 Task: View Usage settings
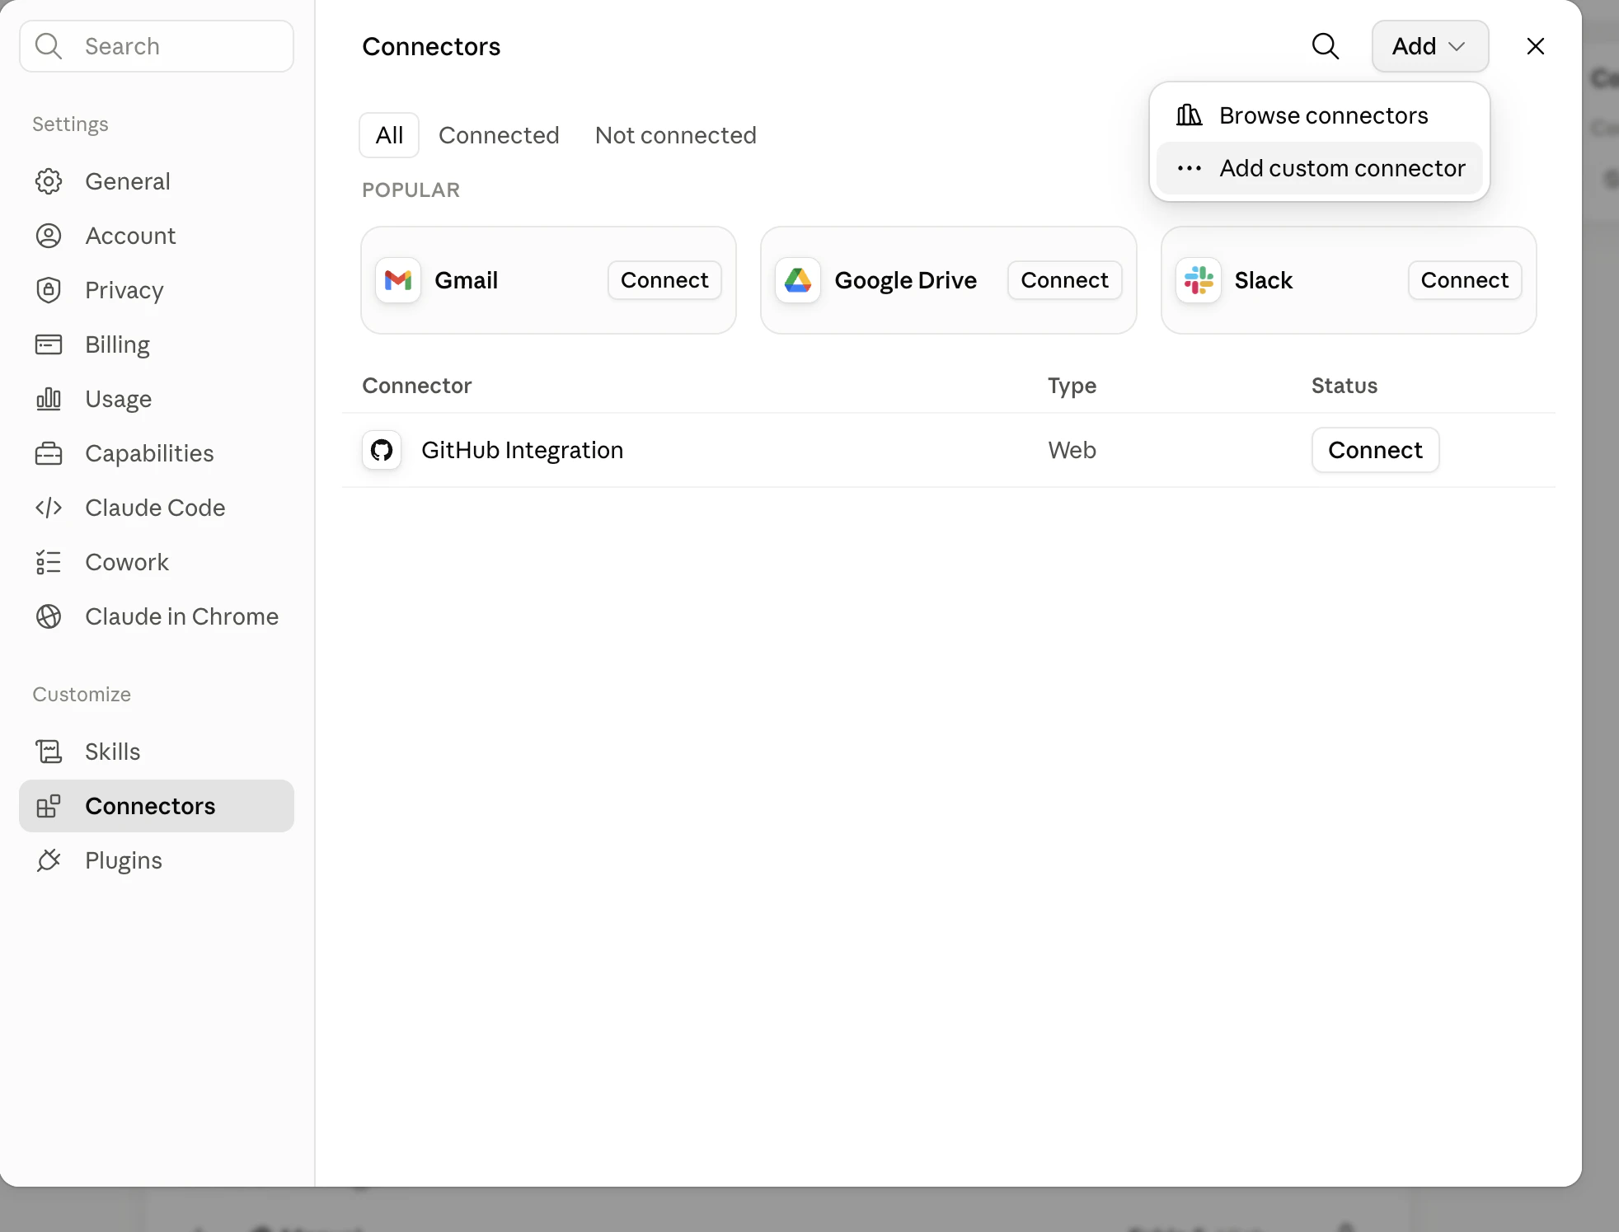coord(157,399)
